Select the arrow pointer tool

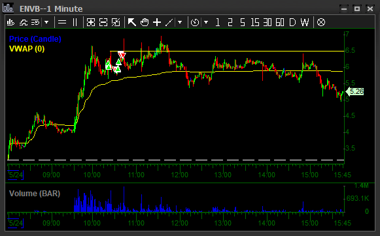pos(132,22)
